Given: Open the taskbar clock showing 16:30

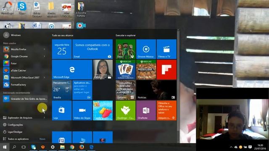Looking at the screenshot, I should click(260, 147).
